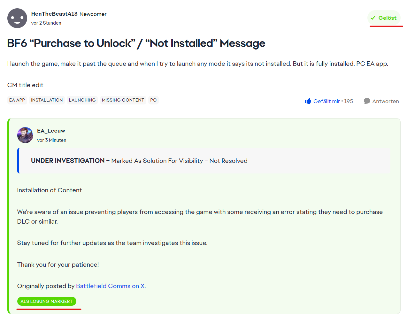Image resolution: width=407 pixels, height=322 pixels.
Task: Click the "ALS LÖSUNG MARKIERT" badge
Action: [x=47, y=301]
